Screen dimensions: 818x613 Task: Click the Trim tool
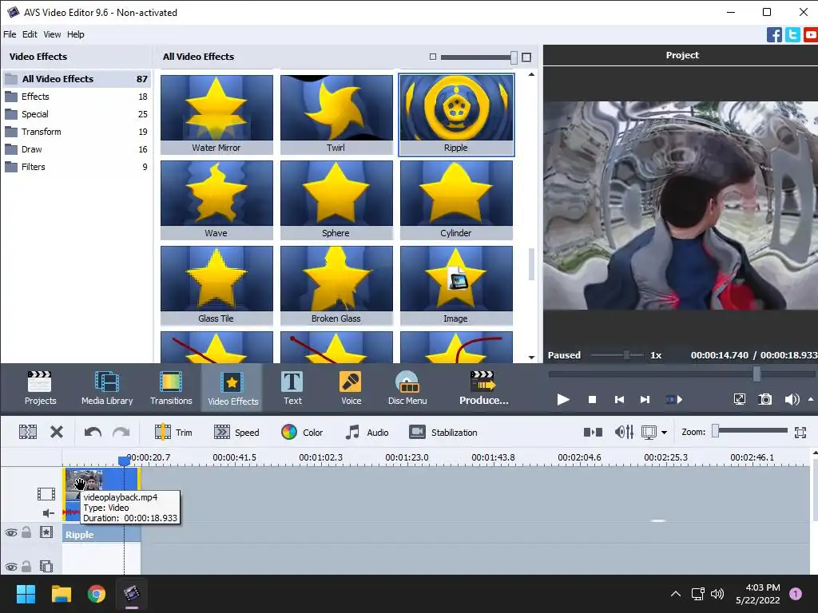coord(173,432)
